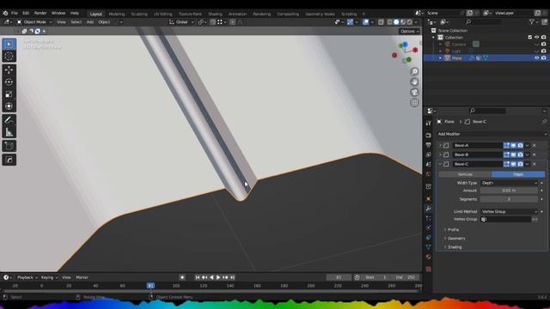Viewport: 550px width, 309px height.
Task: Select the Vertices bevel option
Action: pos(465,174)
